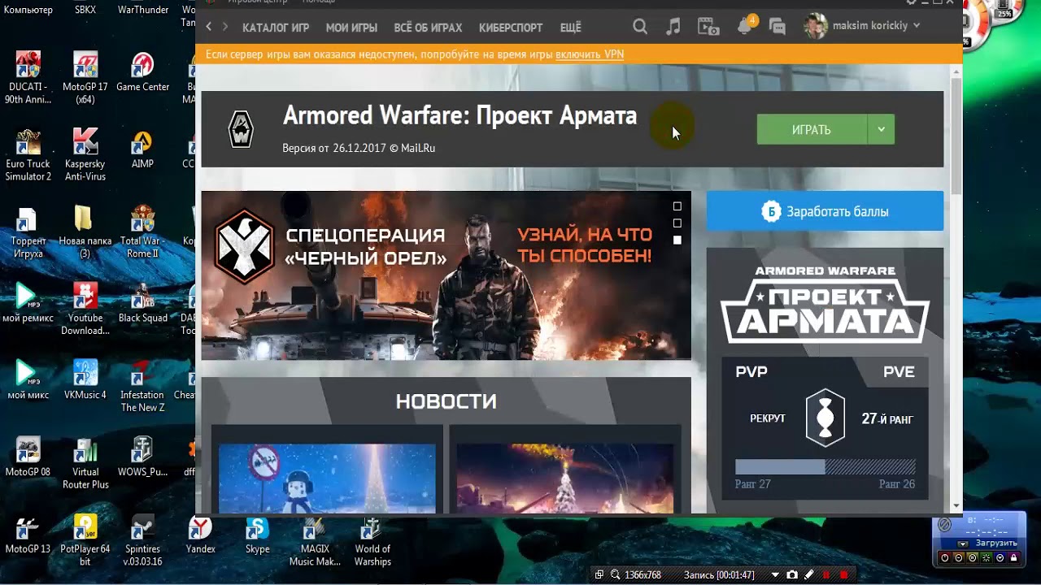1041x585 pixels.
Task: Open the Skype desktop shortcut
Action: [x=257, y=536]
